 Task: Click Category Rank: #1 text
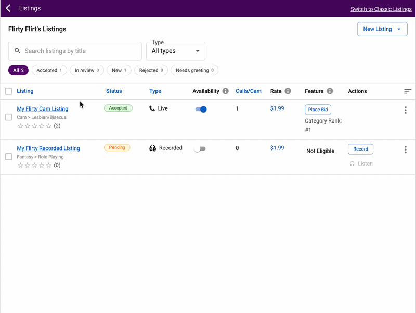323,125
